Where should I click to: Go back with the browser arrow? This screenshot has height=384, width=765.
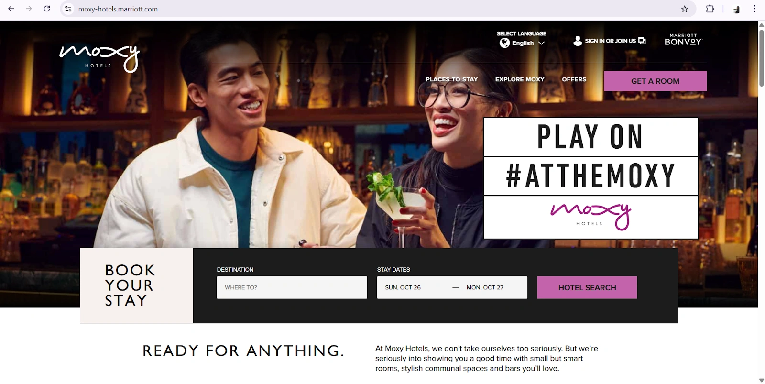11,9
